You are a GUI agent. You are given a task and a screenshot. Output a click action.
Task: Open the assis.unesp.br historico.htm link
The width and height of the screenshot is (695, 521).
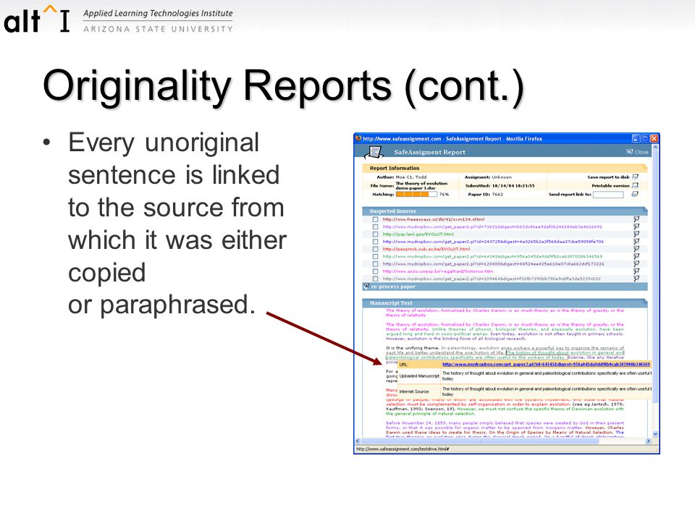click(438, 271)
